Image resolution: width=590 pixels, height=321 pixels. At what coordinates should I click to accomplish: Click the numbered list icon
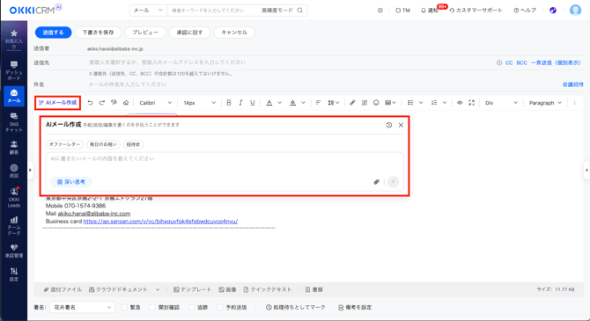pos(434,103)
